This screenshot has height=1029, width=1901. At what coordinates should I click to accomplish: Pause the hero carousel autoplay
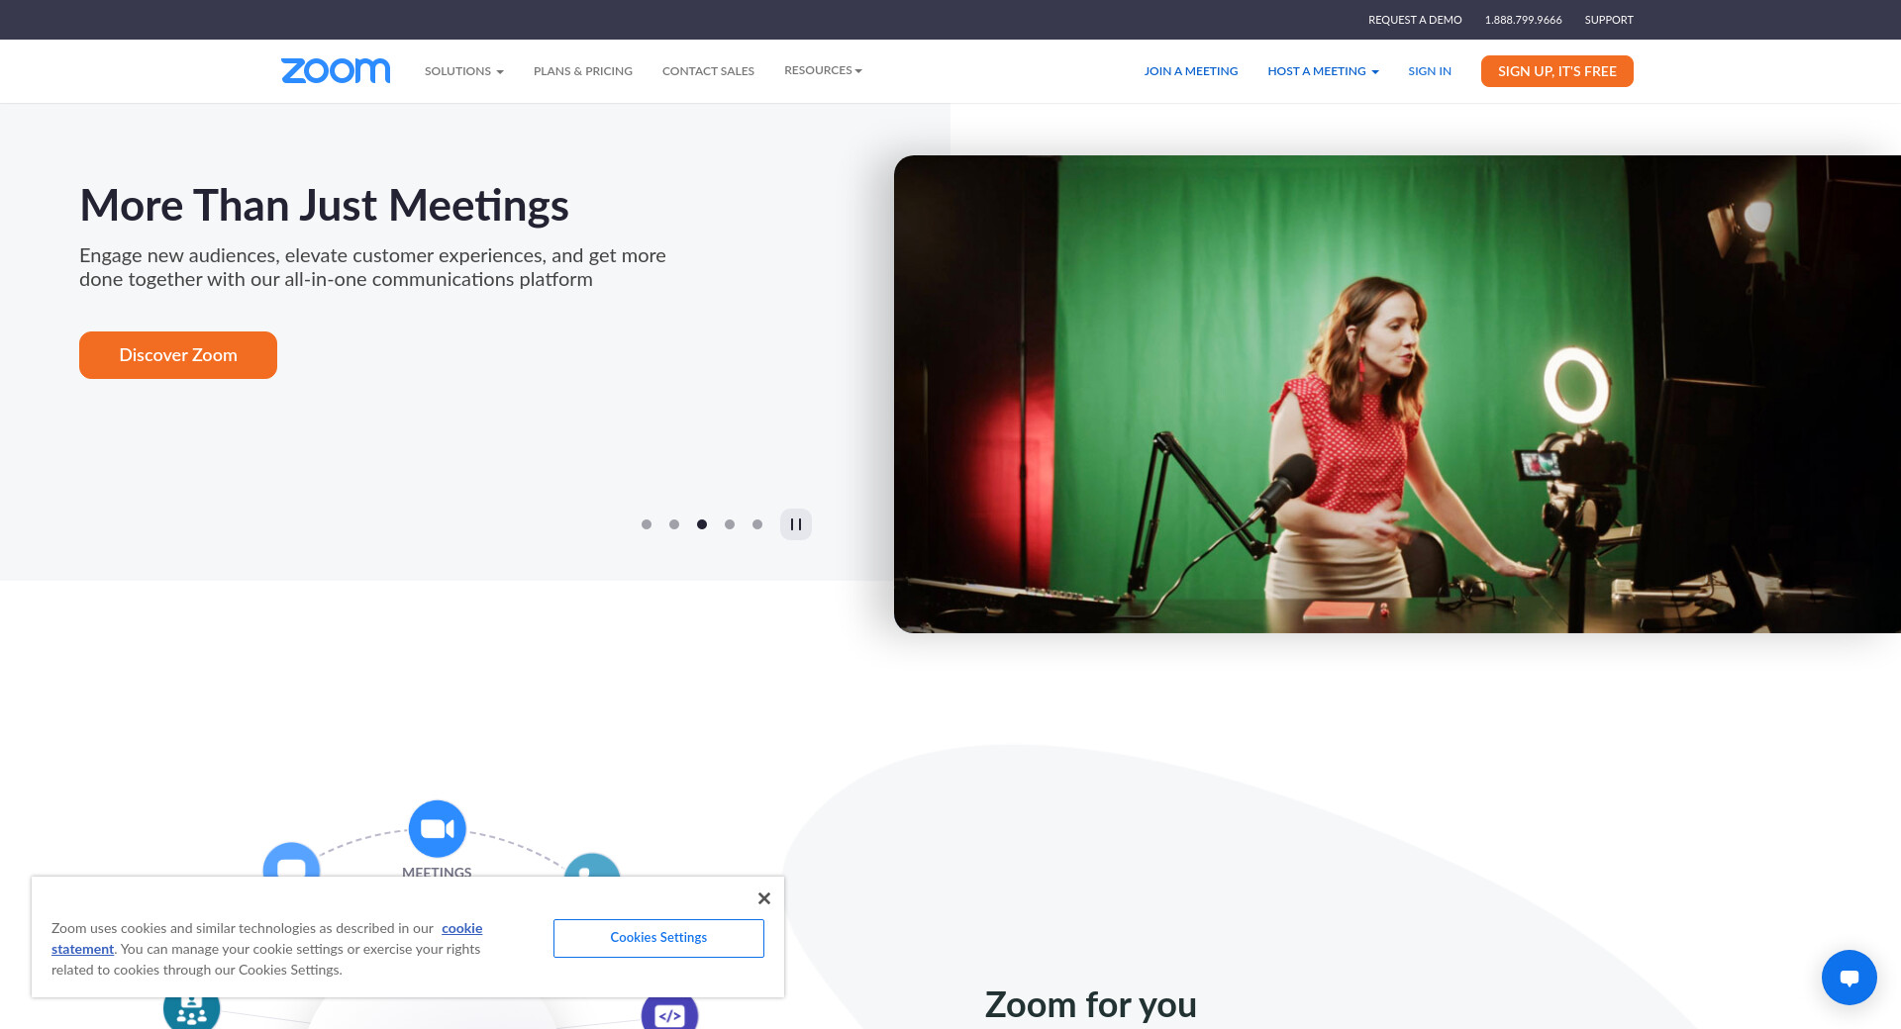point(795,524)
